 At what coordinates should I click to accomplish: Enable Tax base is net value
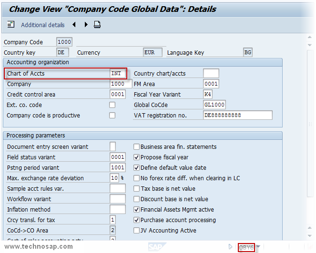pos(137,189)
